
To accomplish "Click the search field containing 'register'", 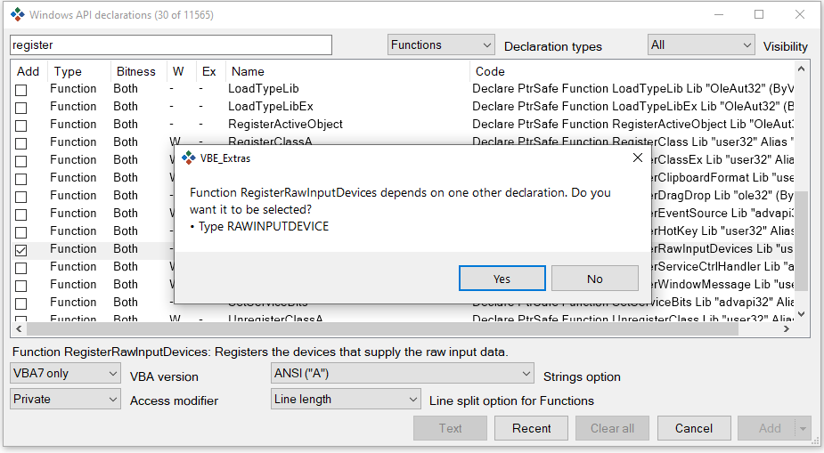I will tap(171, 45).
